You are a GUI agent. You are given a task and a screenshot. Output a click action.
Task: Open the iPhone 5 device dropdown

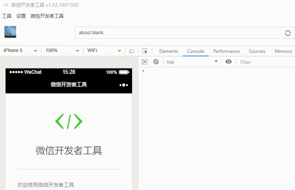pyautogui.click(x=20, y=51)
